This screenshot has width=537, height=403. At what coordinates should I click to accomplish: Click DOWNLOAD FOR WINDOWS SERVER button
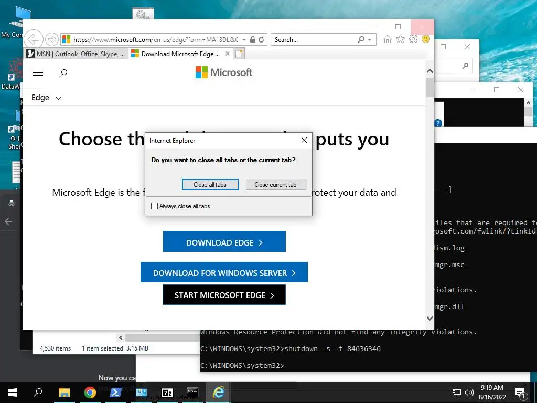click(x=224, y=272)
